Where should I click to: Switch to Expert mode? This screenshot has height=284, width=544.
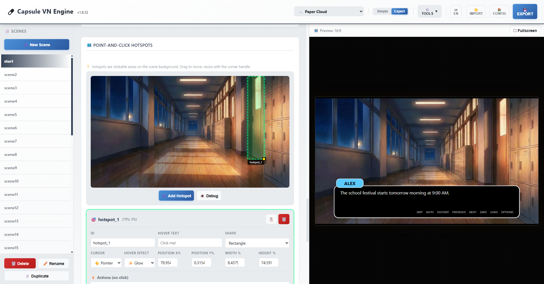[399, 11]
